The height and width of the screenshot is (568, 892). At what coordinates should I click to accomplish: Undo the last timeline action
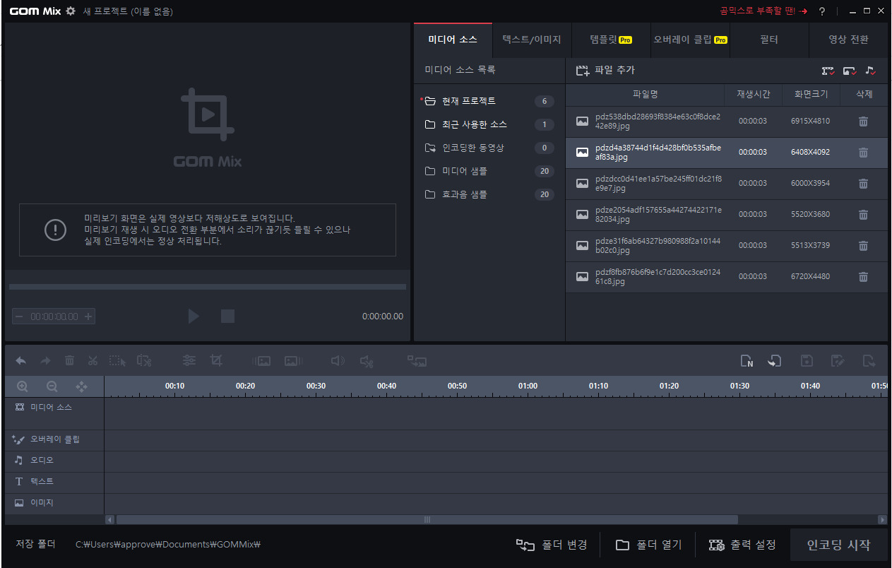coord(21,361)
